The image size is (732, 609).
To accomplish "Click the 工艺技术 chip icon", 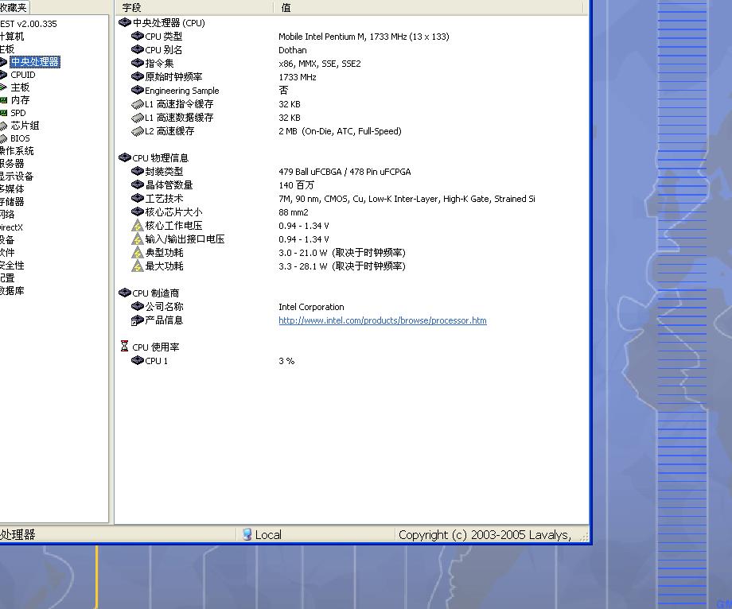I will (137, 198).
